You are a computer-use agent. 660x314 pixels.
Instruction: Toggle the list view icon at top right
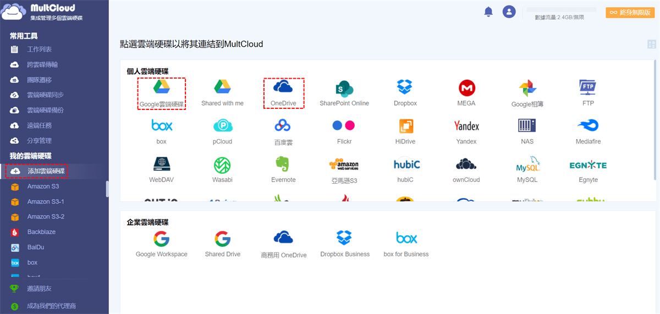(652, 45)
